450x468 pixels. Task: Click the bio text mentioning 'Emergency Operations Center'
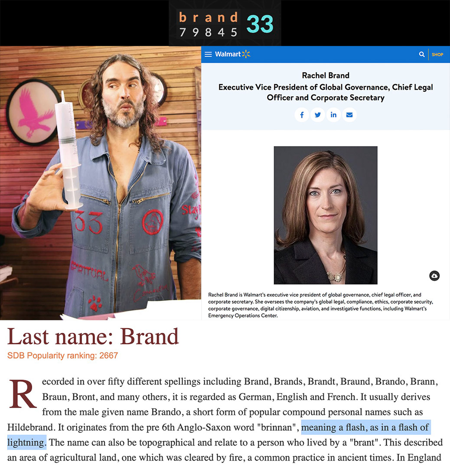[x=320, y=305]
